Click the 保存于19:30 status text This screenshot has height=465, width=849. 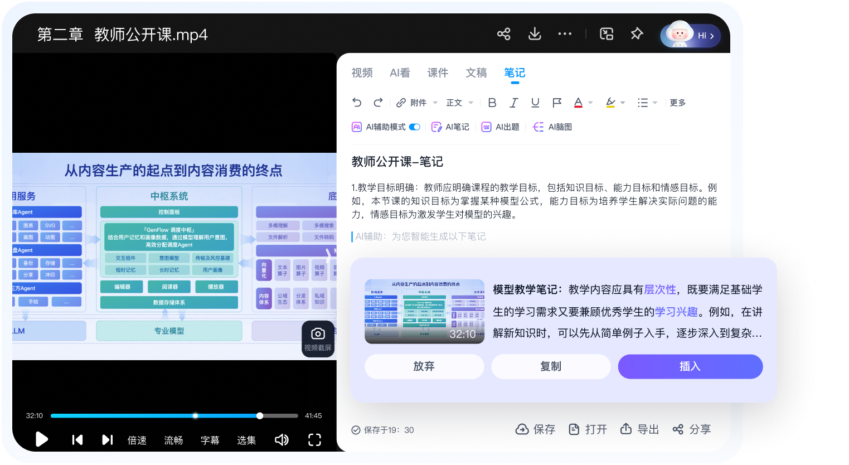coord(383,430)
